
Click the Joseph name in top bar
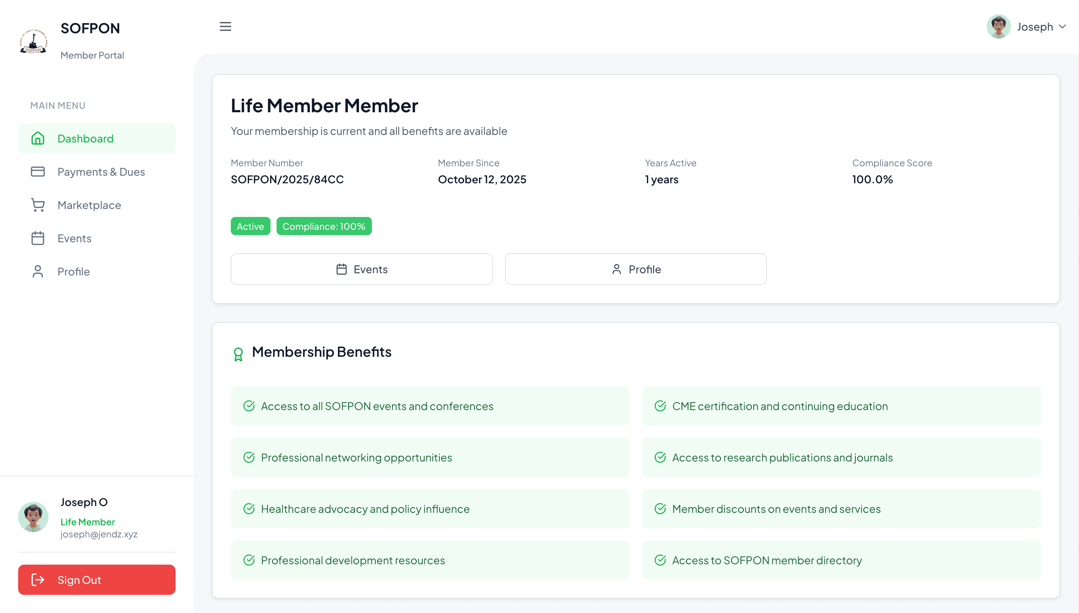(x=1035, y=26)
